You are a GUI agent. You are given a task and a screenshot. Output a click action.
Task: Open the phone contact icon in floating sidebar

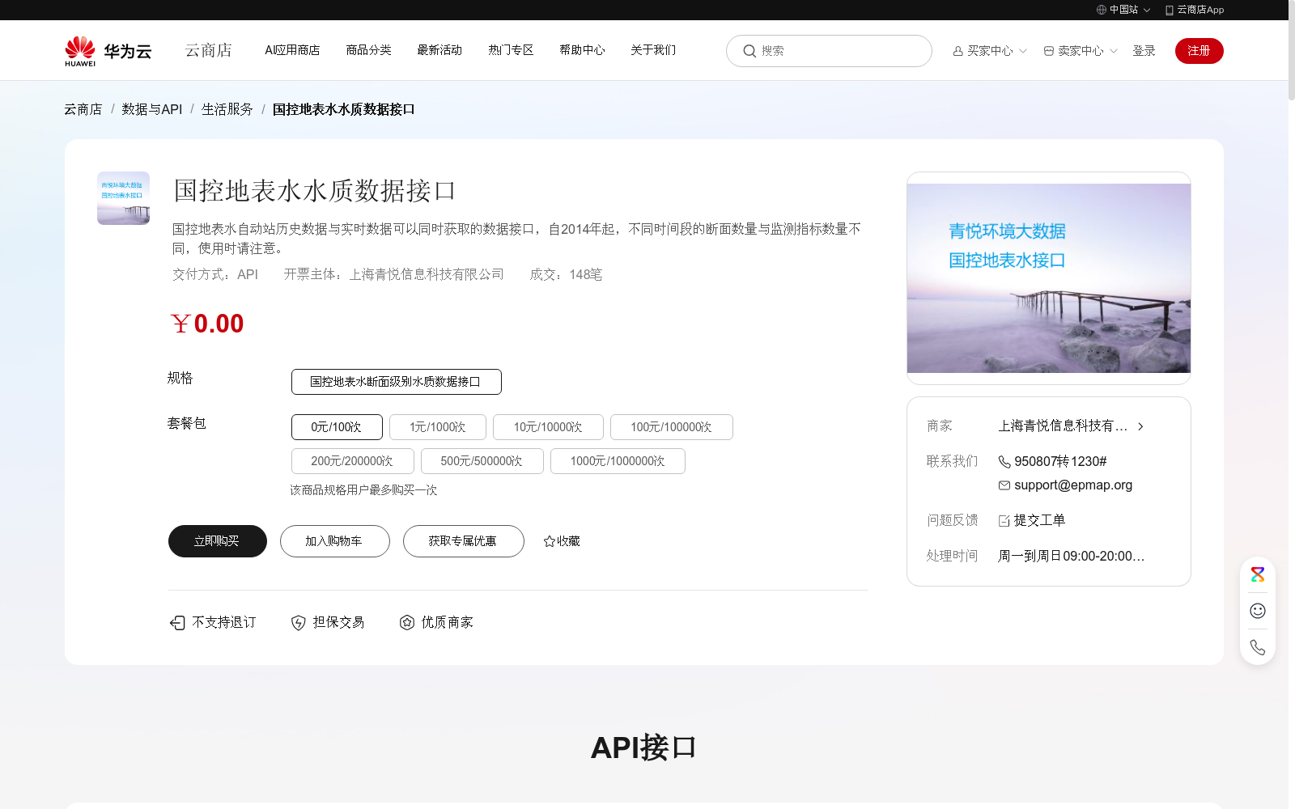(x=1258, y=647)
